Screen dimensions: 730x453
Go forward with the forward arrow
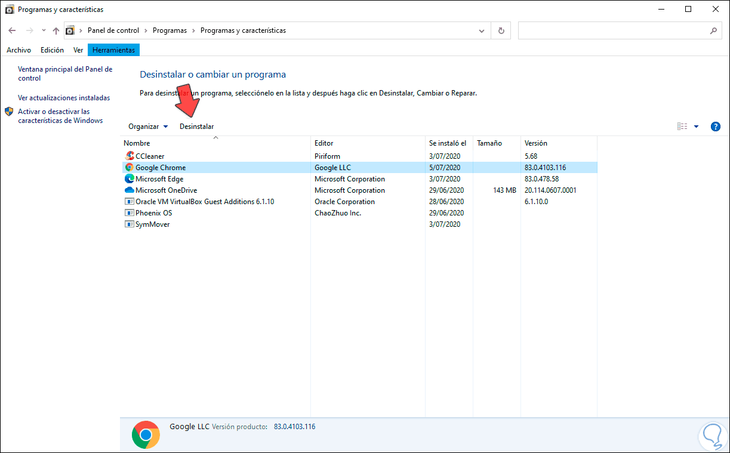pyautogui.click(x=29, y=30)
